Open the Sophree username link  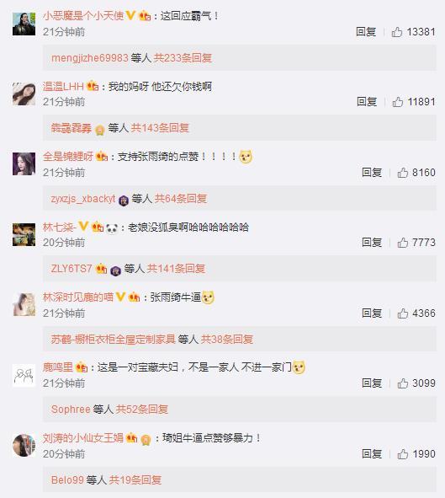[71, 409]
